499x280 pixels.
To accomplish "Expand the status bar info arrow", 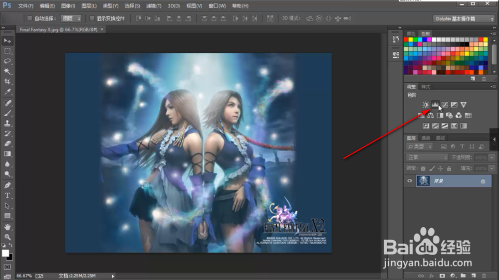I will tap(113, 276).
